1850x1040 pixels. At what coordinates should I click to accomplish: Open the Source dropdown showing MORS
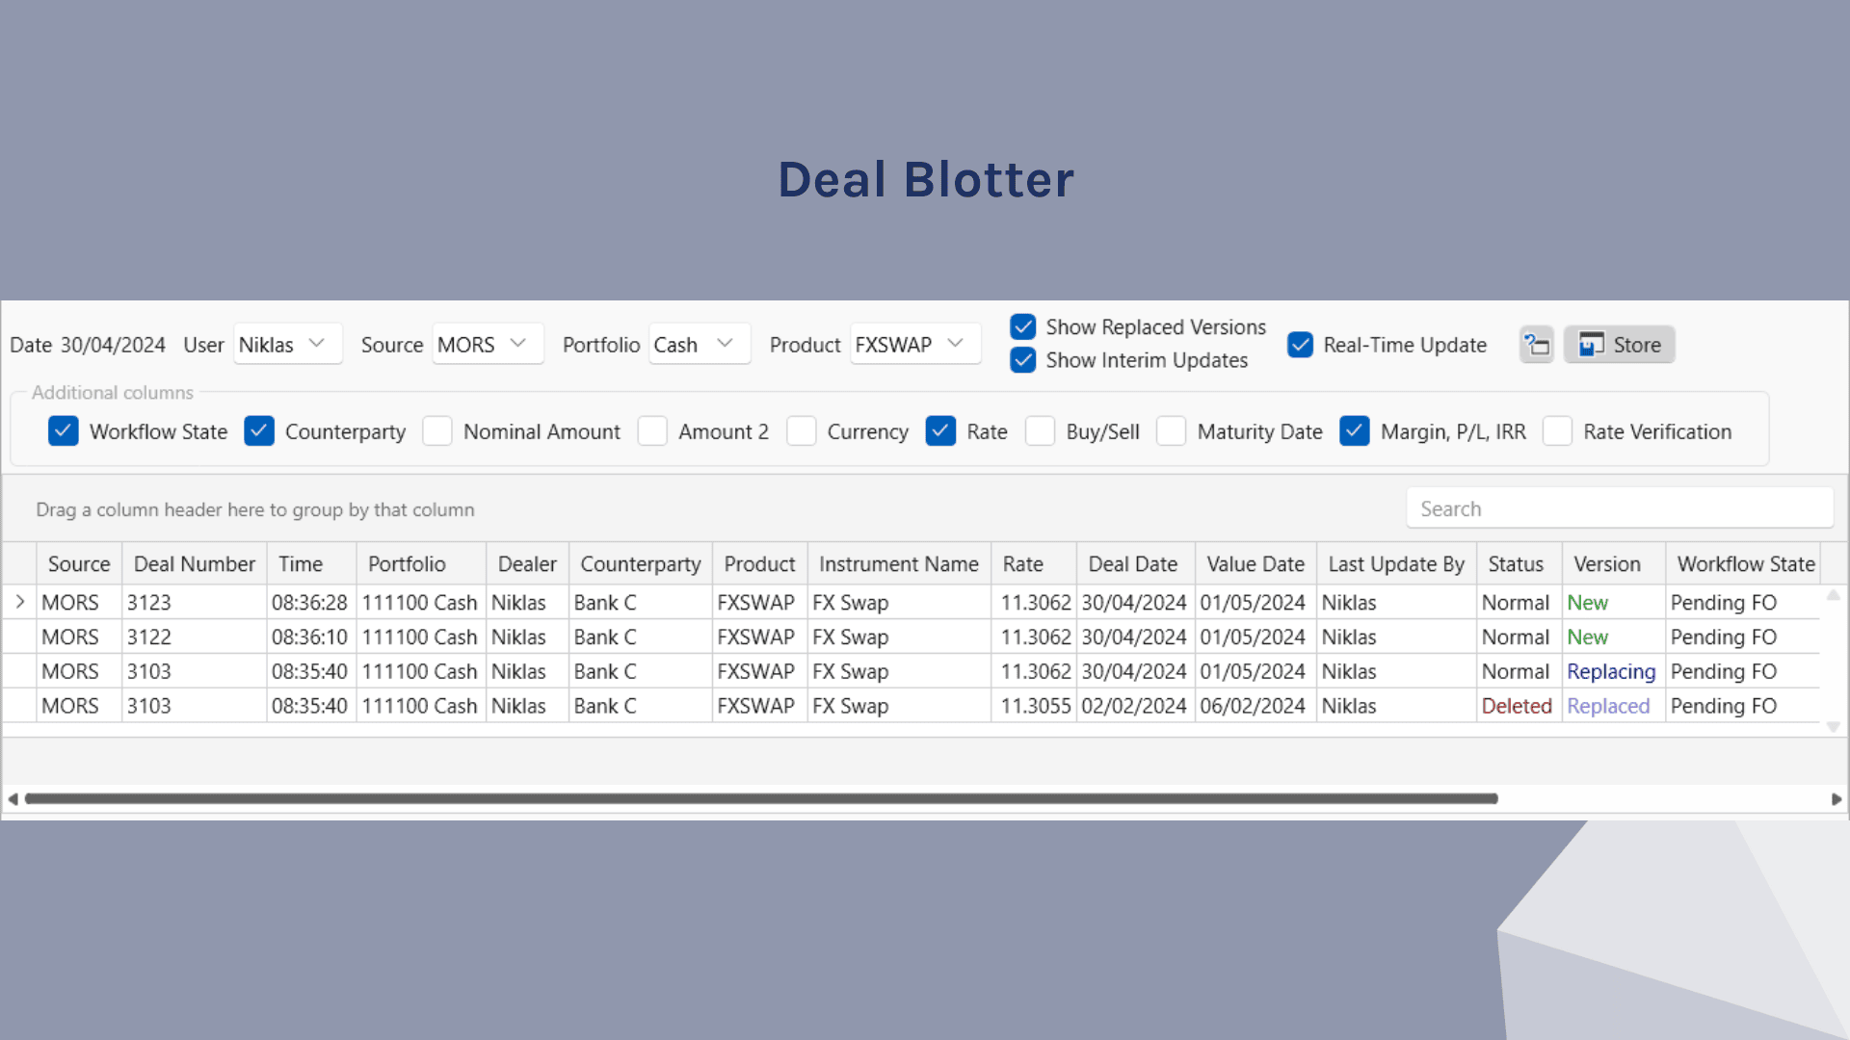[488, 345]
